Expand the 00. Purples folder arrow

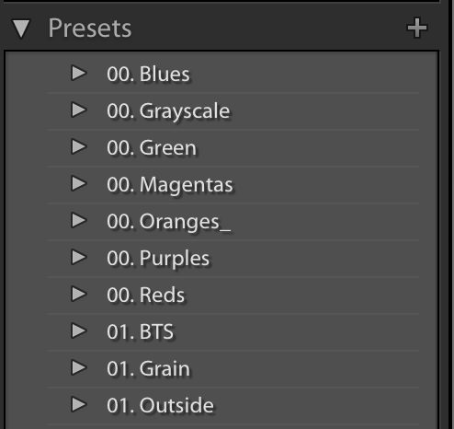(x=79, y=258)
